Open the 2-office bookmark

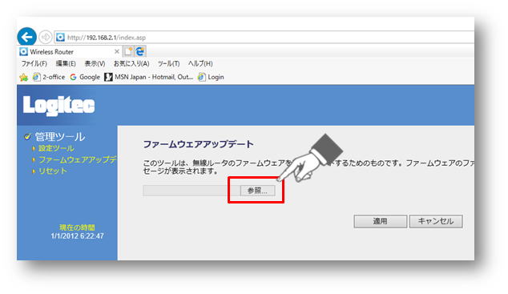pyautogui.click(x=49, y=77)
